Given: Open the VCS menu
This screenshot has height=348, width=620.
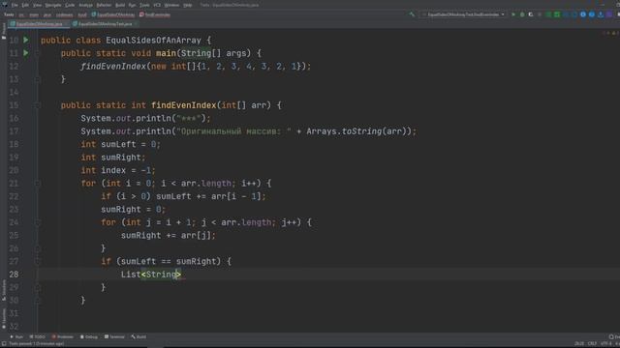Looking at the screenshot, I should coord(157,5).
